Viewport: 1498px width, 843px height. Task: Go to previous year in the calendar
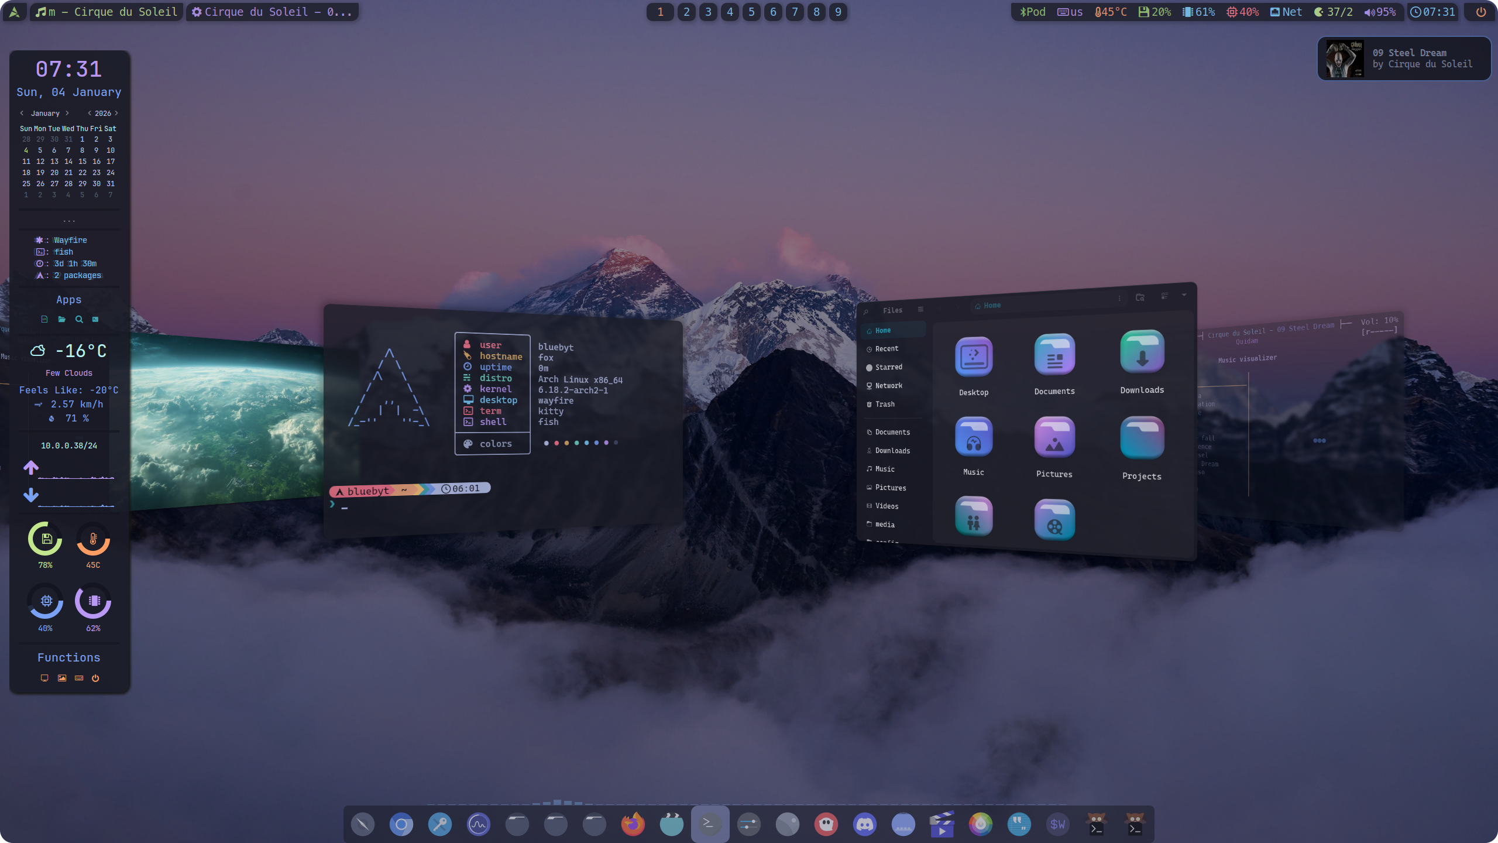pos(90,113)
